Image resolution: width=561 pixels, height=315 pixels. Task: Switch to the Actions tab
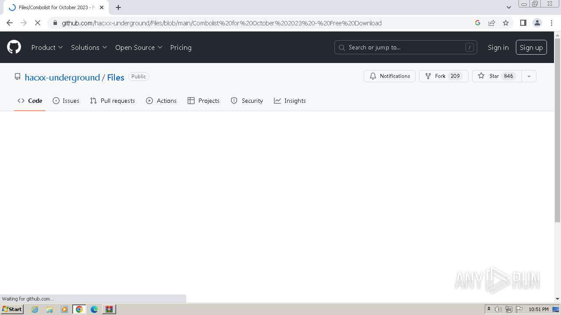[161, 101]
